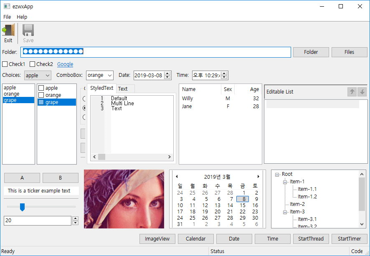Click button A

(22, 178)
